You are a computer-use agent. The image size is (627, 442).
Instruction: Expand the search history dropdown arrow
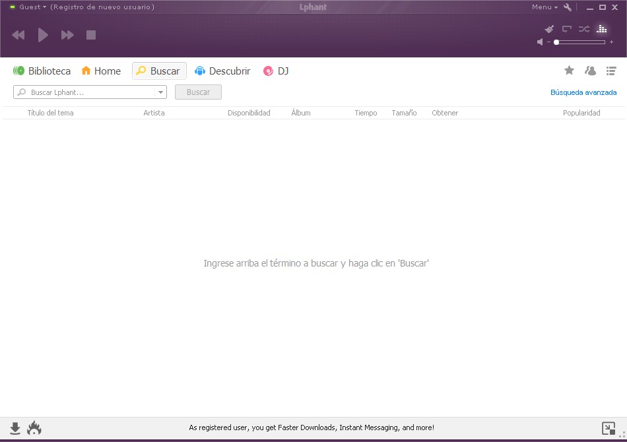tap(160, 92)
